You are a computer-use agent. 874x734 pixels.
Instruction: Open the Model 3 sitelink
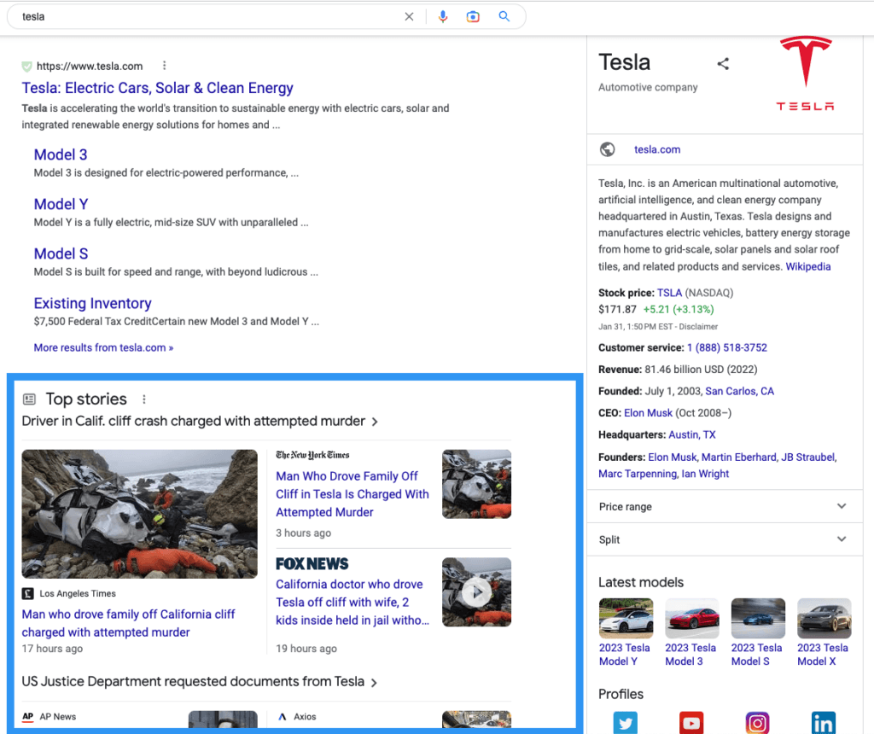click(x=61, y=155)
